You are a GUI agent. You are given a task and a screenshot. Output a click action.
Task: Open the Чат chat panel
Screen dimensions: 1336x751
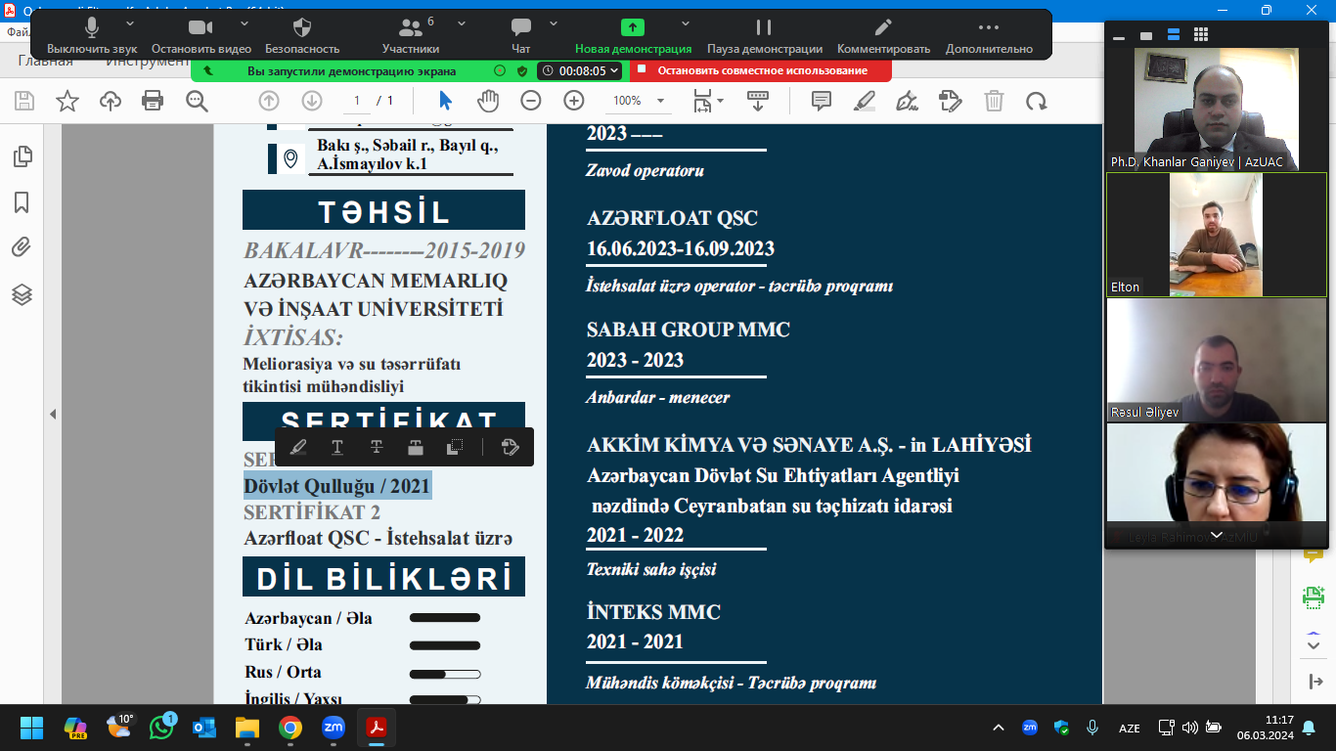pyautogui.click(x=521, y=36)
